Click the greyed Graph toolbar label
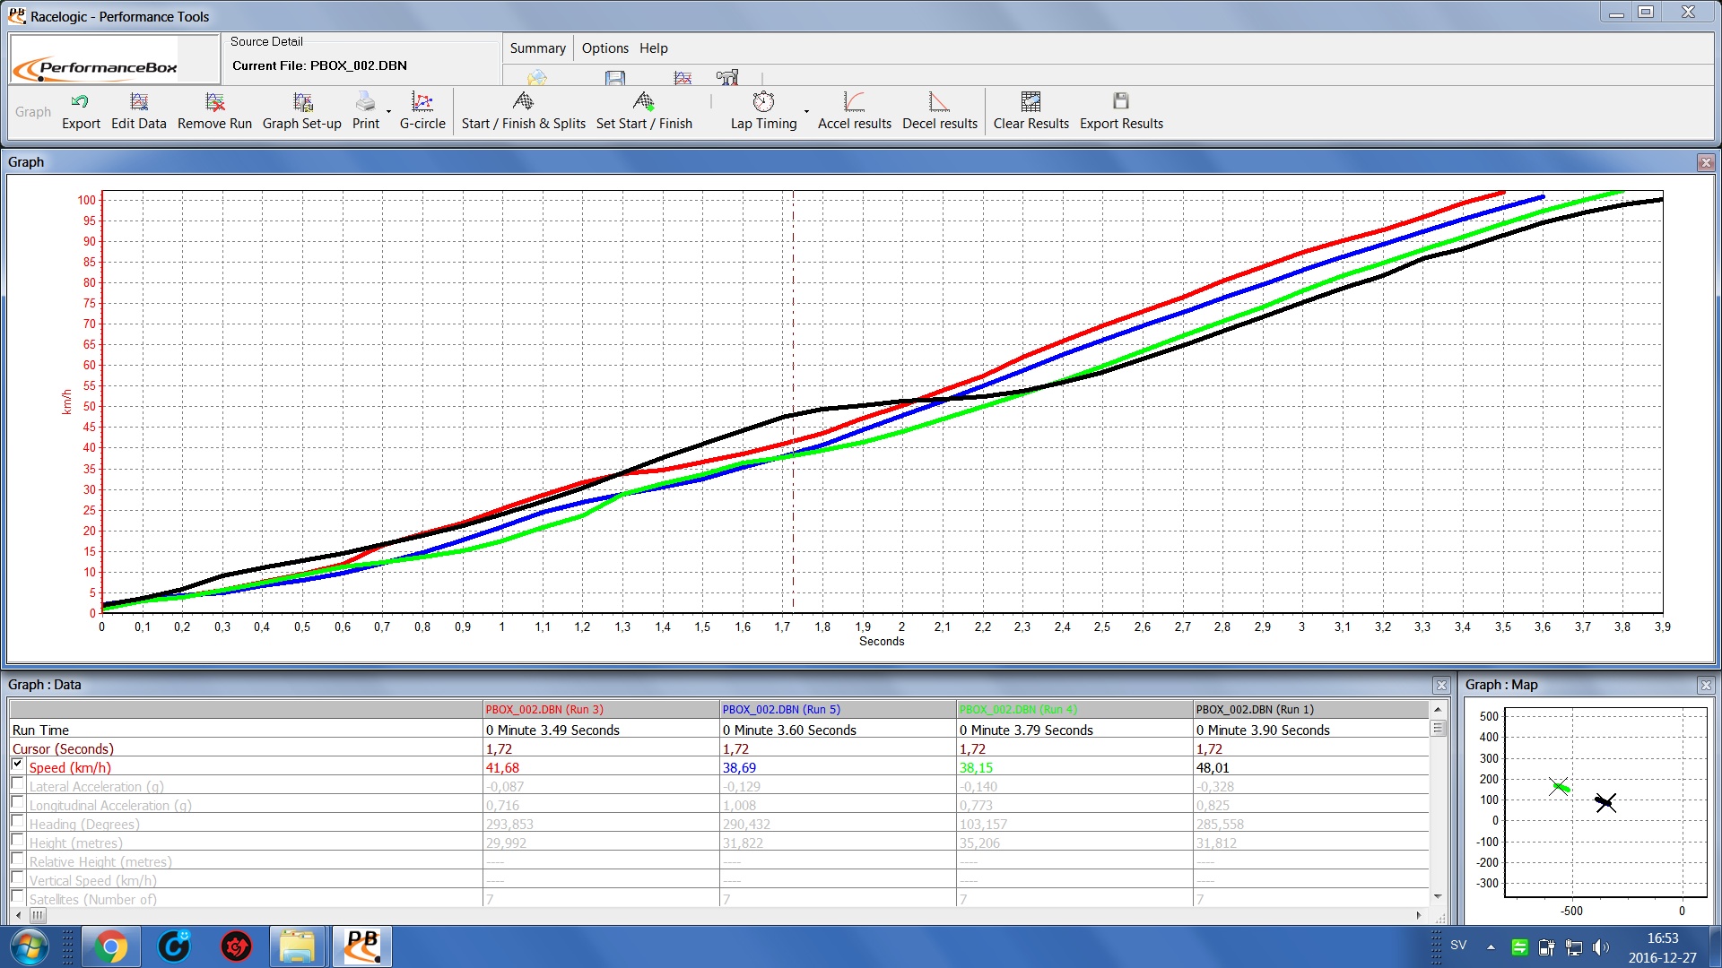This screenshot has height=968, width=1722. 32,112
